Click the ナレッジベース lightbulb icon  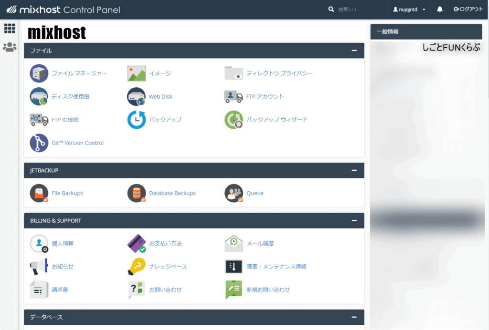pyautogui.click(x=136, y=267)
